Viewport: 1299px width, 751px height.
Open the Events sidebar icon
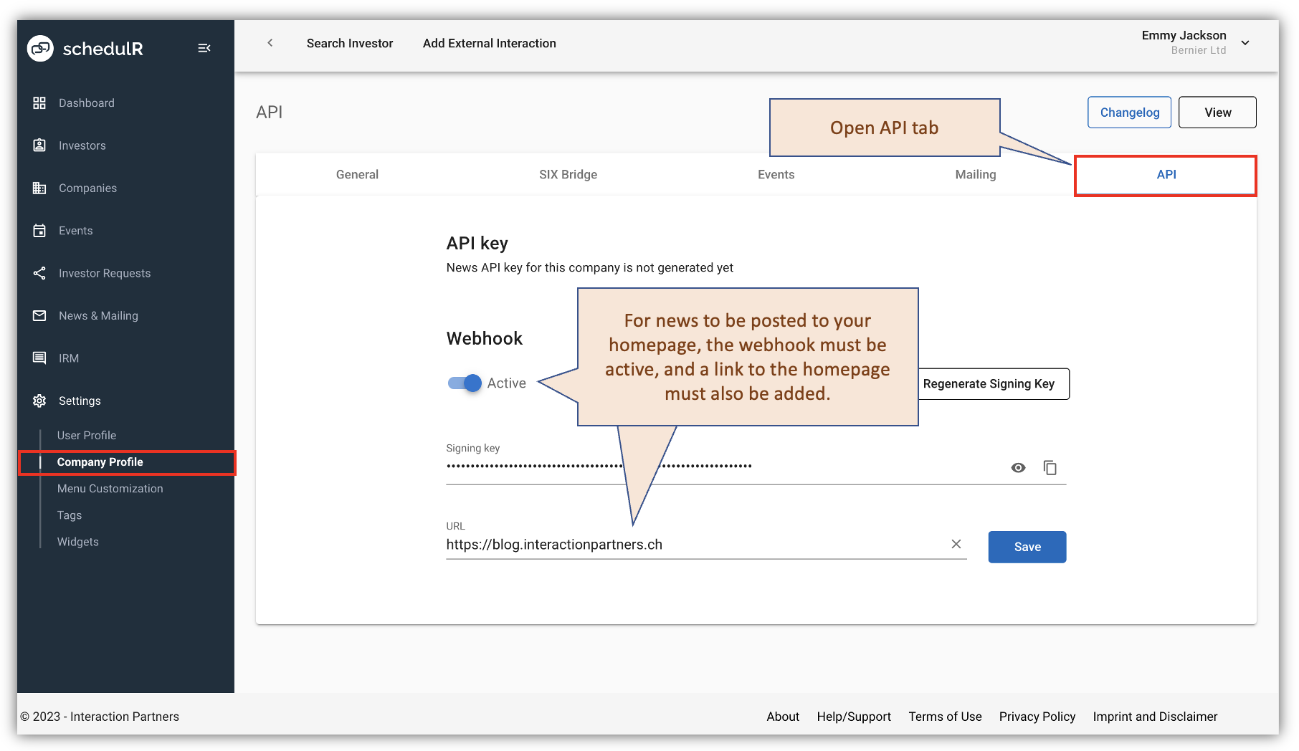tap(39, 230)
